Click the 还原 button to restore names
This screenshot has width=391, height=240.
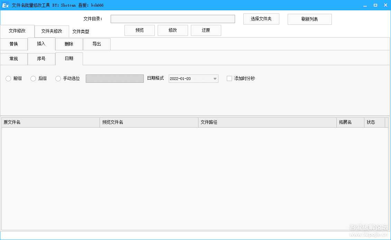point(206,30)
